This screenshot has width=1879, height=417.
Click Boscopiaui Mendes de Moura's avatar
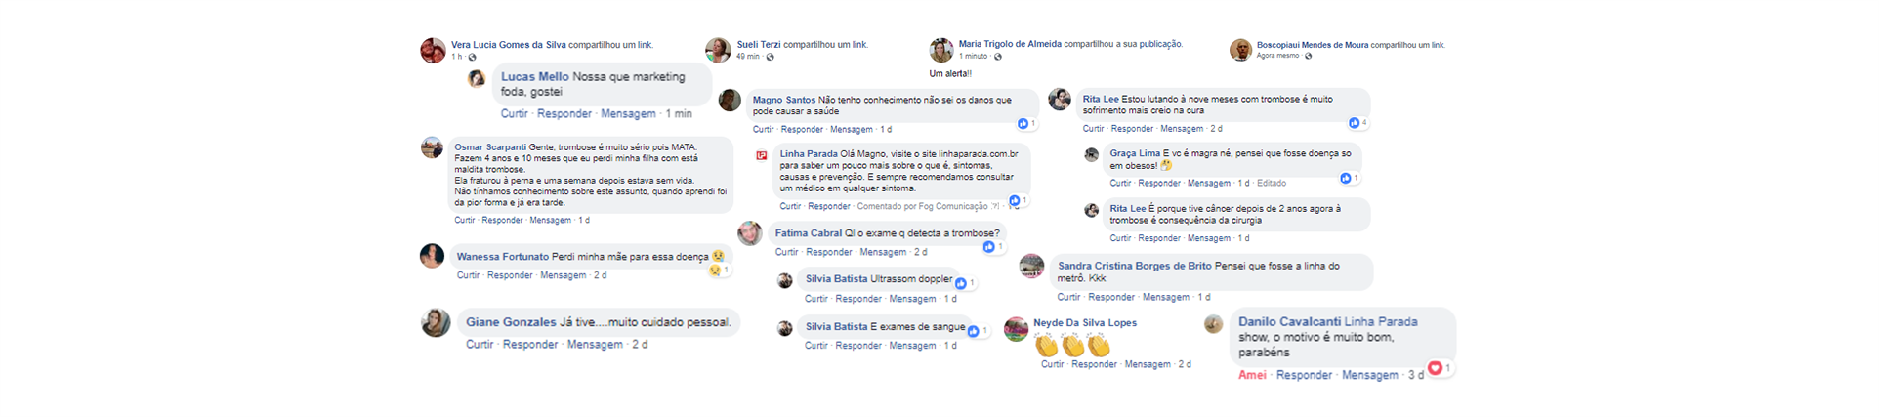pyautogui.click(x=1240, y=51)
